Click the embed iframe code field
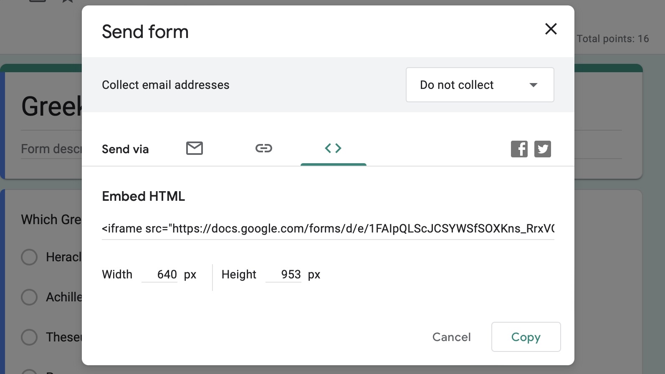Viewport: 665px width, 374px height. click(328, 229)
